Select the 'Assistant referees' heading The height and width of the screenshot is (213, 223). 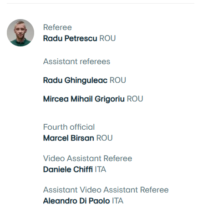click(x=76, y=61)
